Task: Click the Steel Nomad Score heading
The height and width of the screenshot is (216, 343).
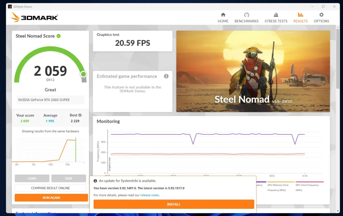Action: click(35, 36)
